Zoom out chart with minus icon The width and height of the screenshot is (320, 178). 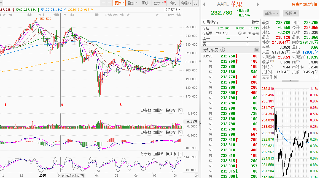pyautogui.click(x=109, y=3)
